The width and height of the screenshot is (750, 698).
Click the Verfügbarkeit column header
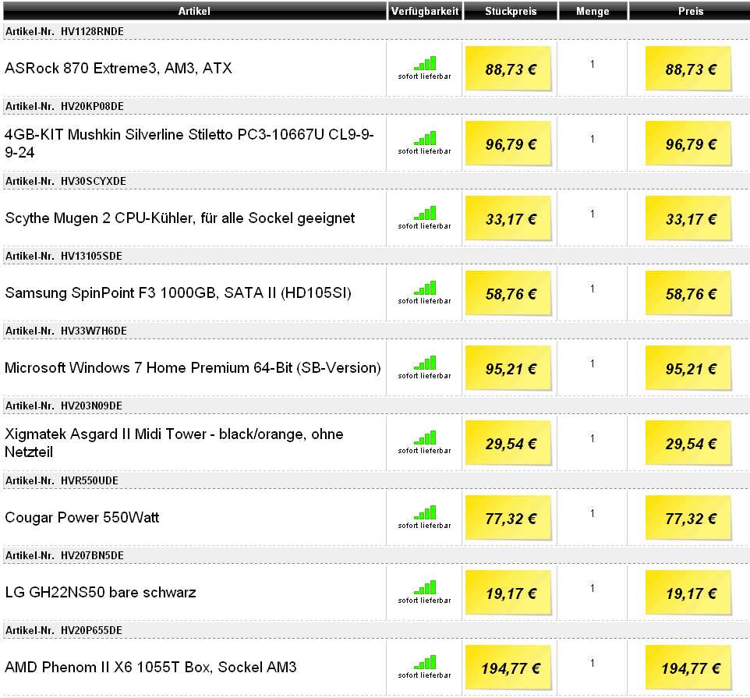point(425,11)
